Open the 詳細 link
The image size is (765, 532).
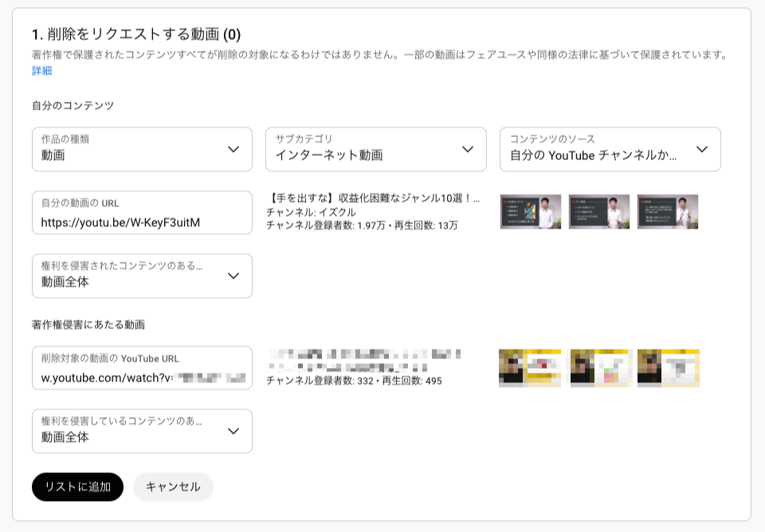41,71
